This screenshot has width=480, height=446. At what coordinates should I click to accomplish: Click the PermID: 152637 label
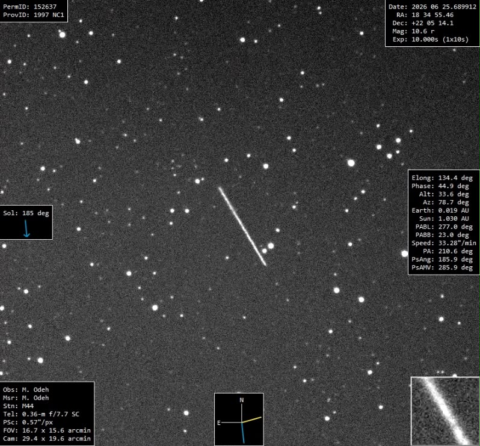tap(29, 7)
